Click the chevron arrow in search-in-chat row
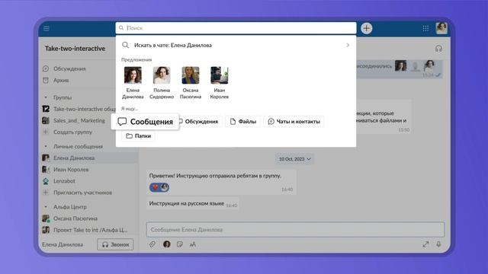The height and width of the screenshot is (274, 488). point(348,45)
